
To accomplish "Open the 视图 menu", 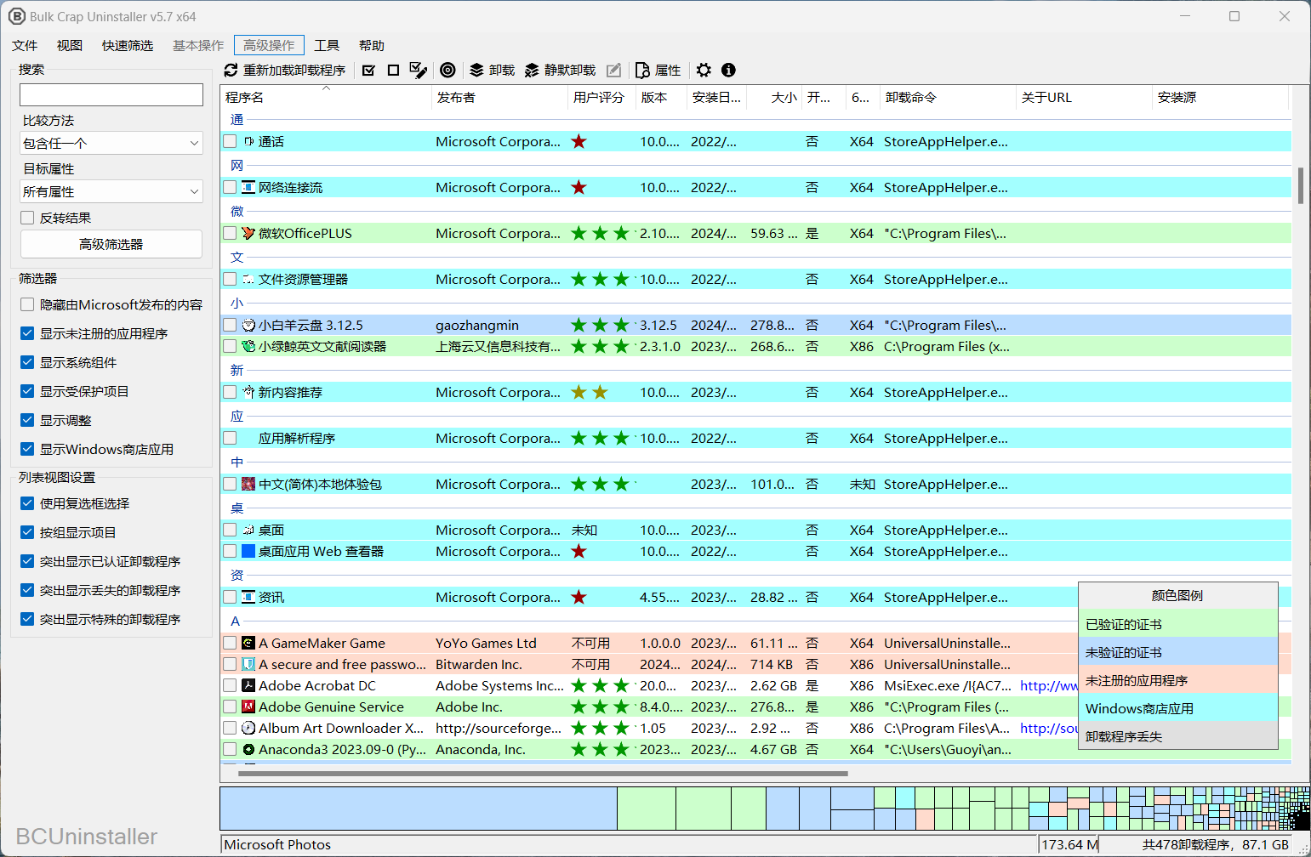I will click(x=70, y=45).
